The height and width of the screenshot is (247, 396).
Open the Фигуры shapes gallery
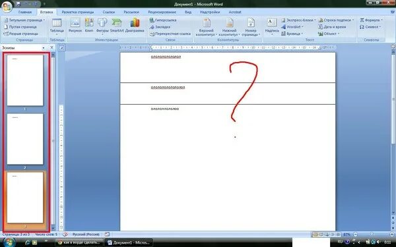point(102,26)
